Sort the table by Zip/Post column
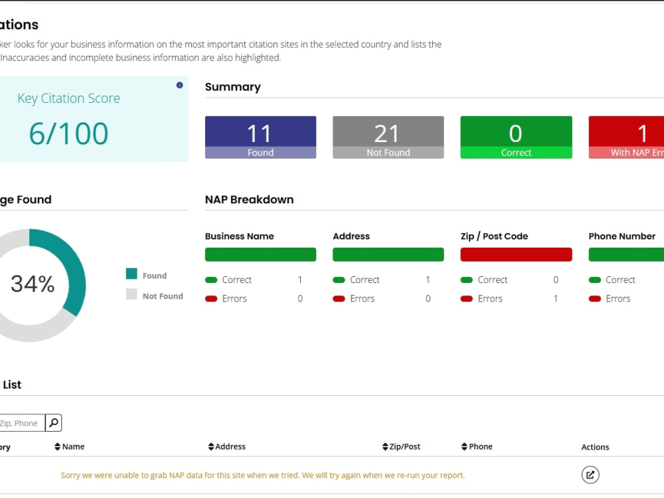 (x=401, y=446)
